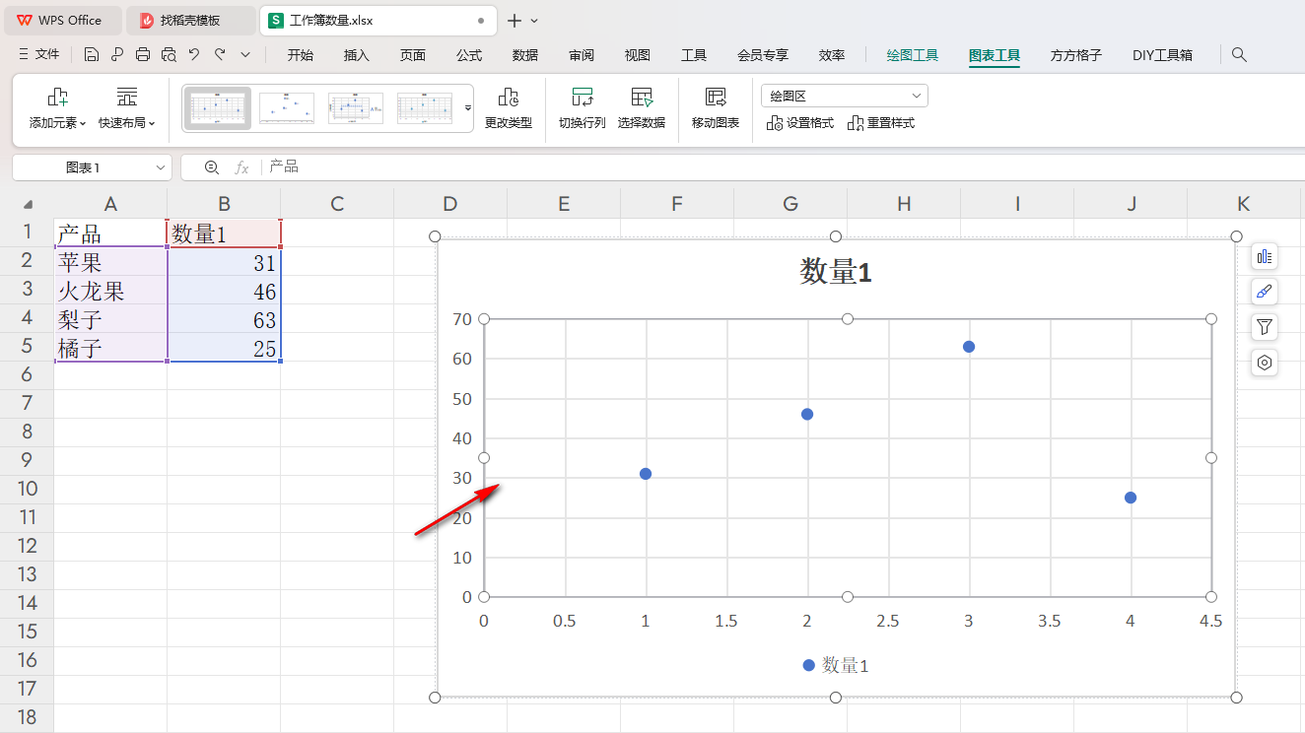1305x733 pixels.
Task: Expand the chart styles gallery
Action: point(468,108)
